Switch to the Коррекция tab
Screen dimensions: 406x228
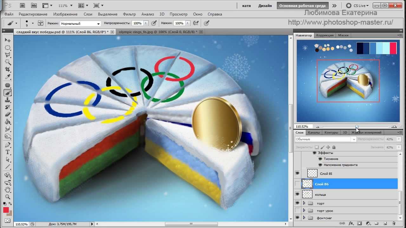pos(325,35)
